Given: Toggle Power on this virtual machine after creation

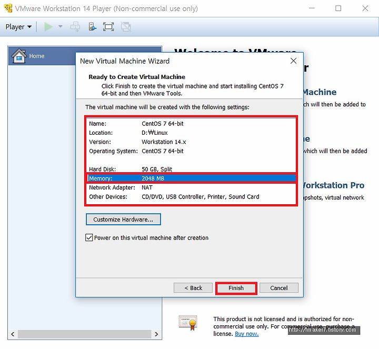Looking at the screenshot, I should coord(89,237).
